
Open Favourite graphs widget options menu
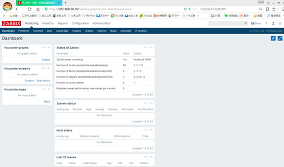point(43,47)
